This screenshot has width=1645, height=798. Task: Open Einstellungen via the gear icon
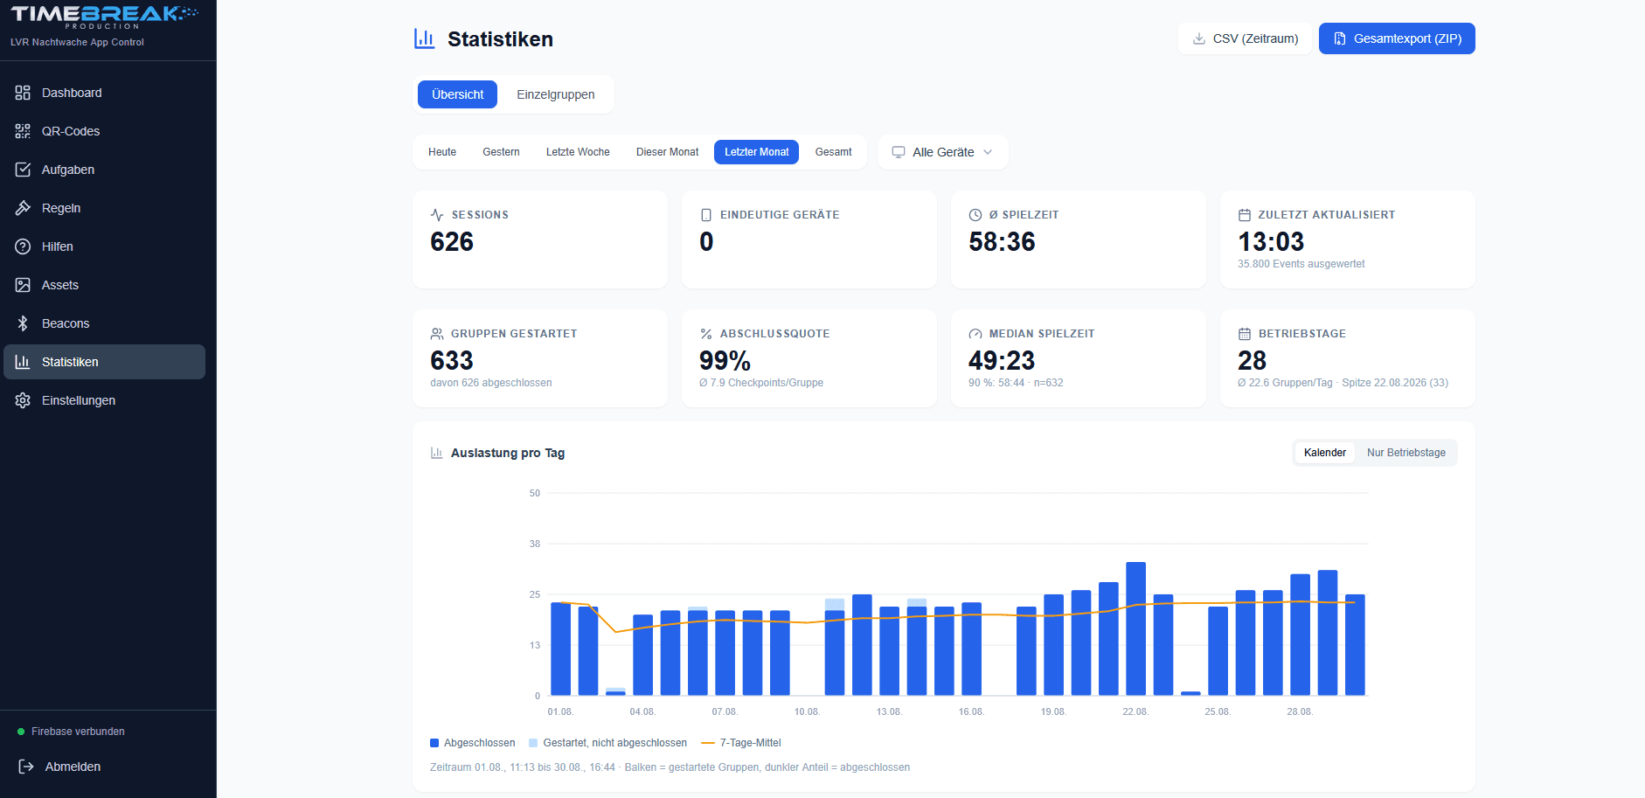(23, 400)
